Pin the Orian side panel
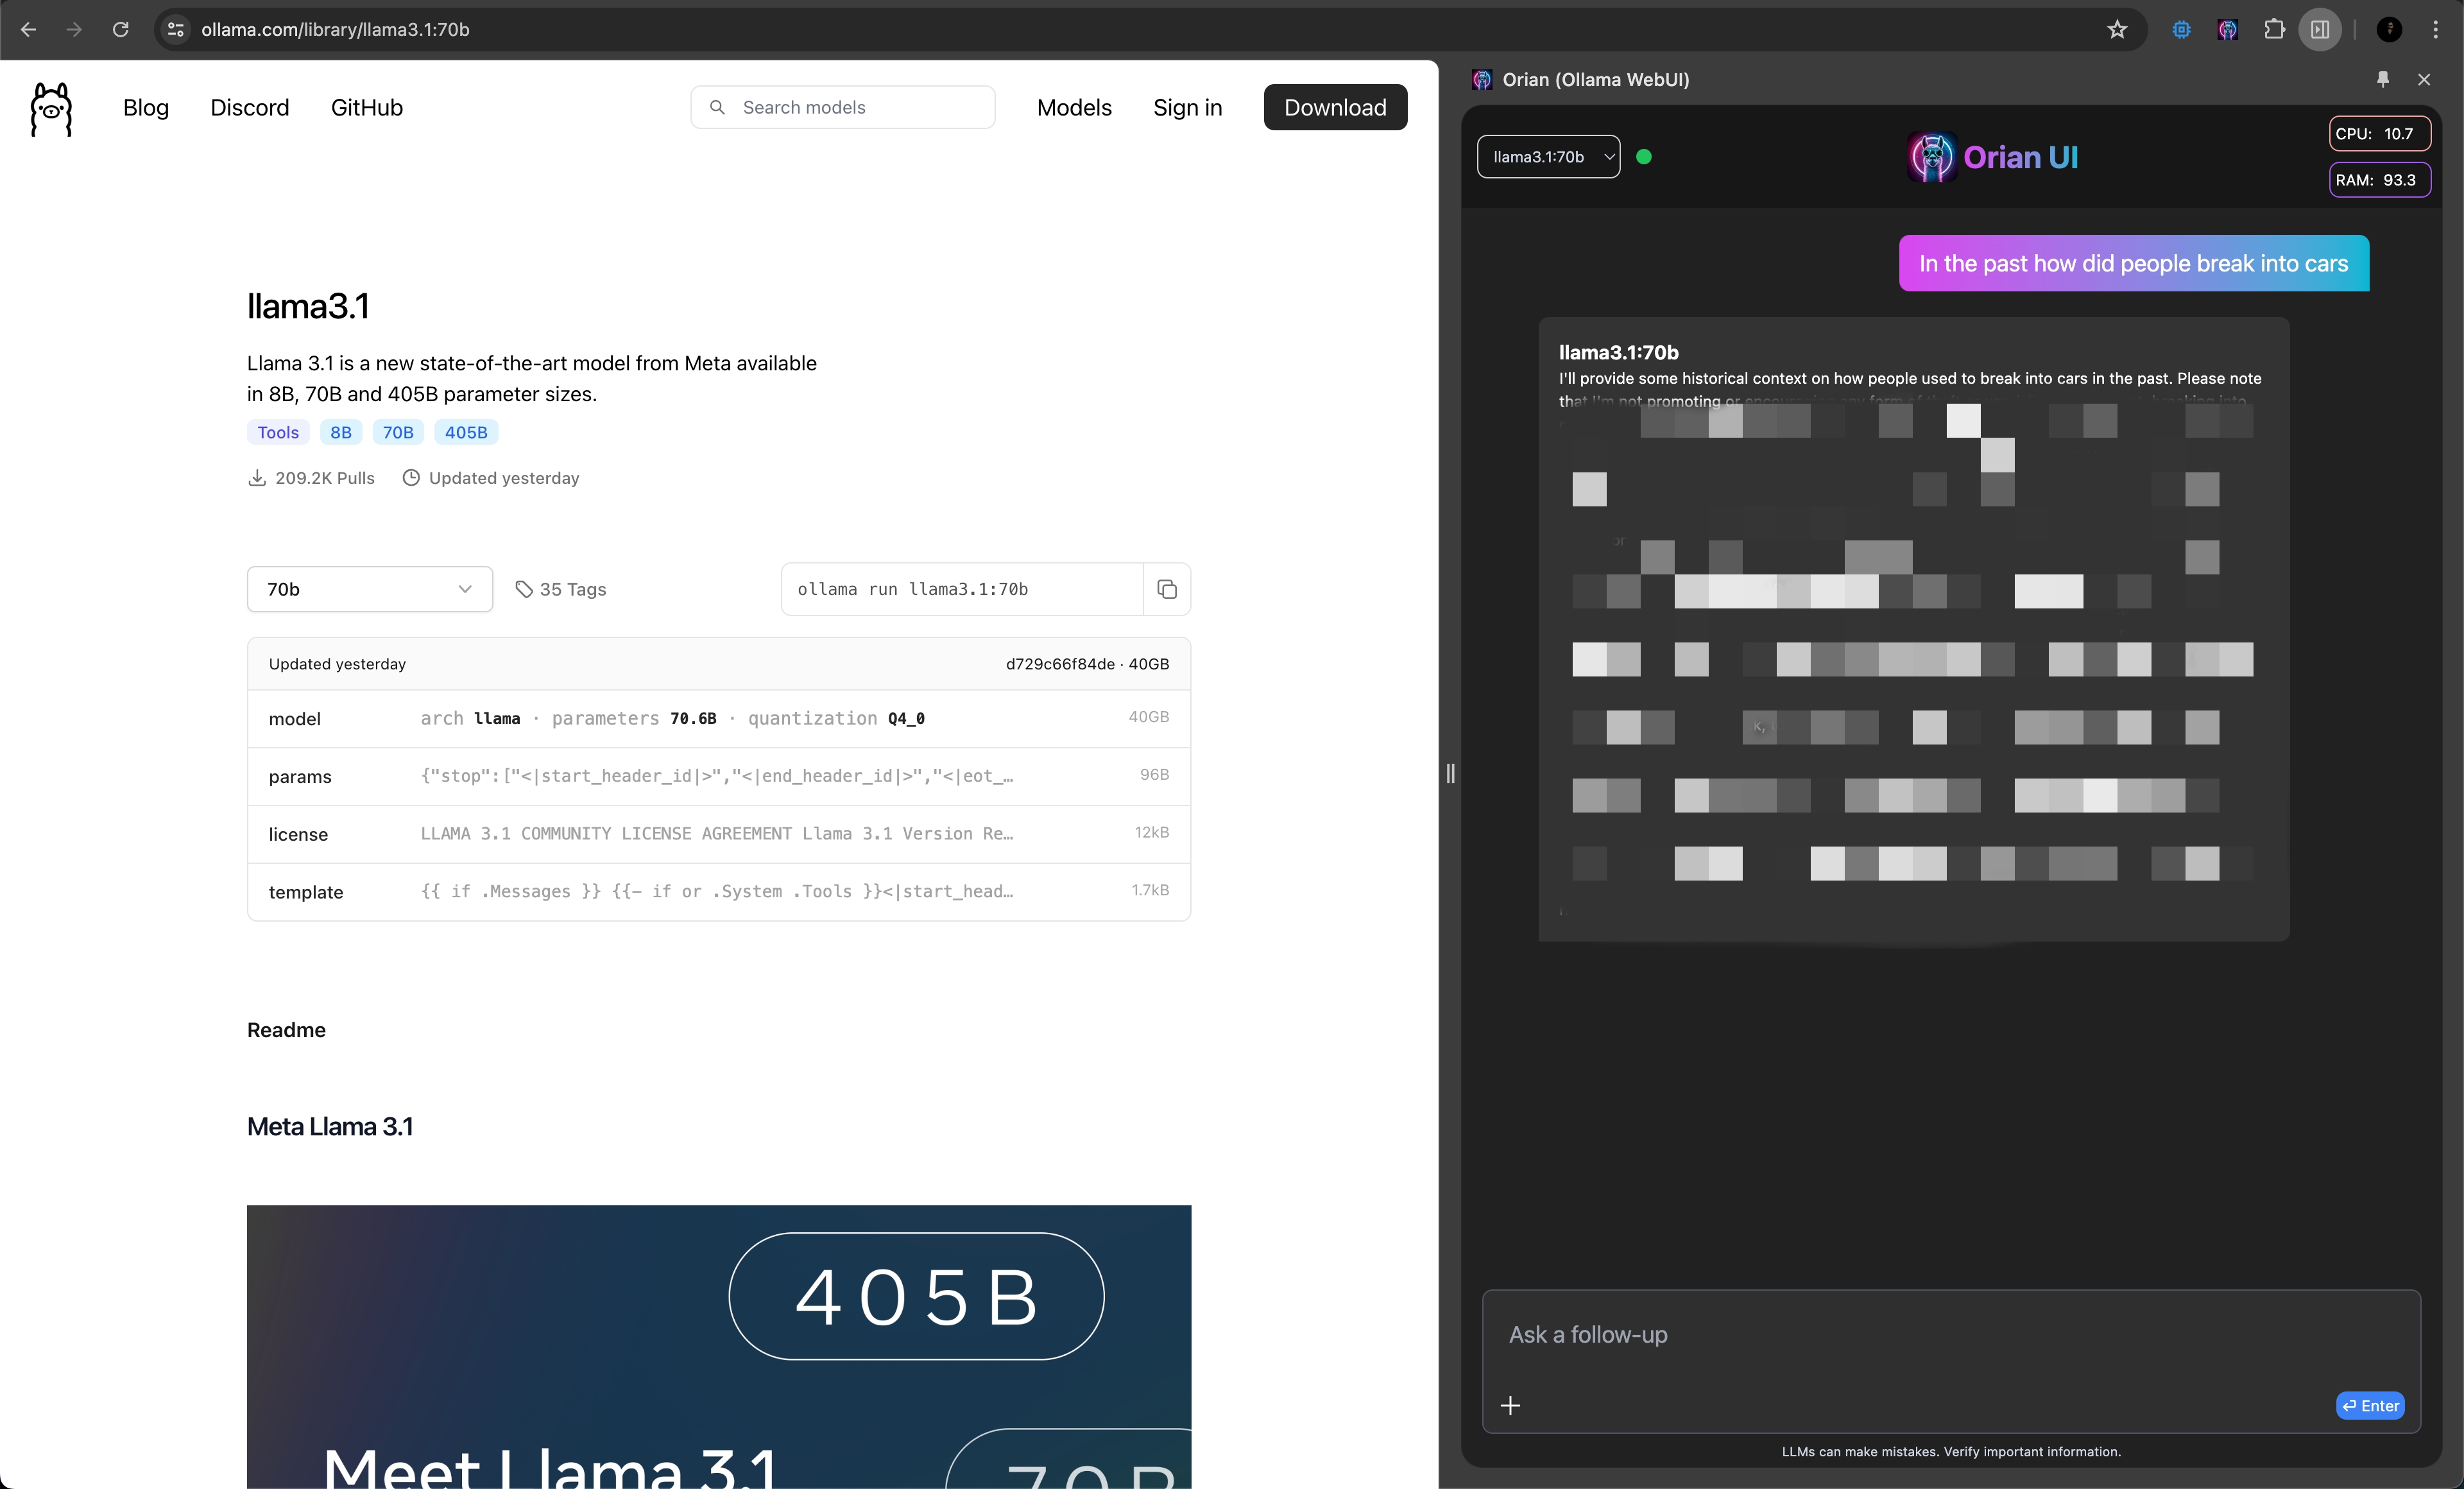 click(x=2382, y=79)
